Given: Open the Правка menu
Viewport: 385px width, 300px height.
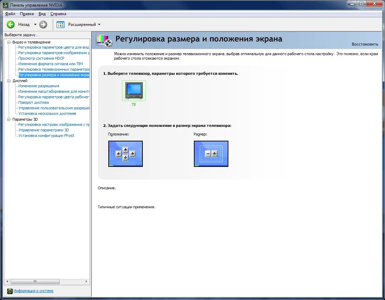Looking at the screenshot, I should [x=27, y=14].
